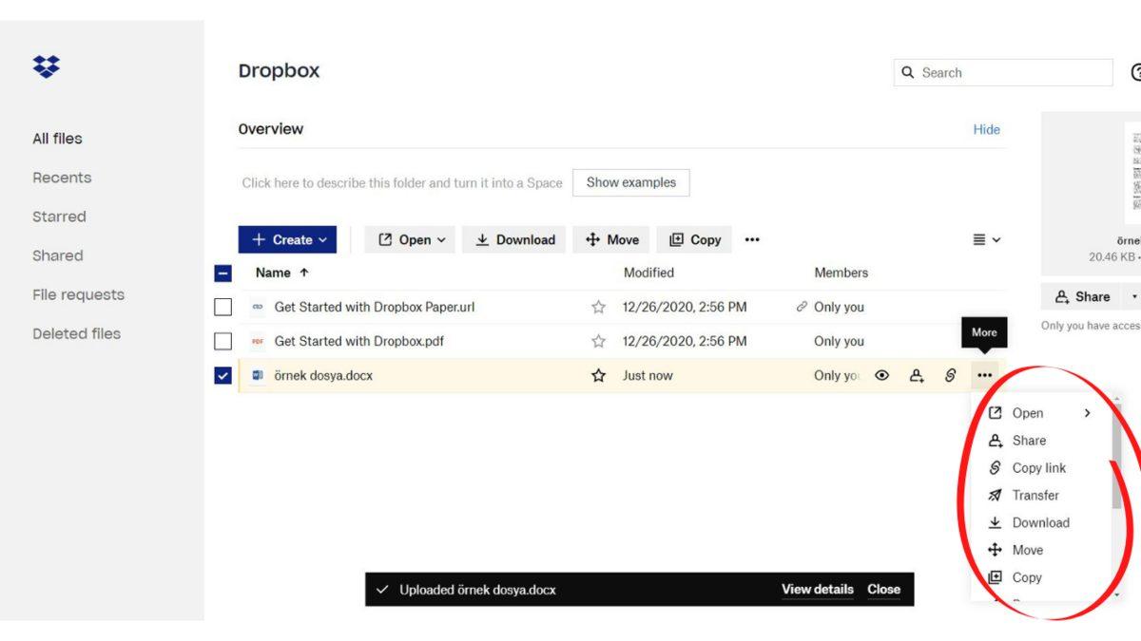Click the search magnifier icon
This screenshot has width=1141, height=641.
tap(909, 72)
